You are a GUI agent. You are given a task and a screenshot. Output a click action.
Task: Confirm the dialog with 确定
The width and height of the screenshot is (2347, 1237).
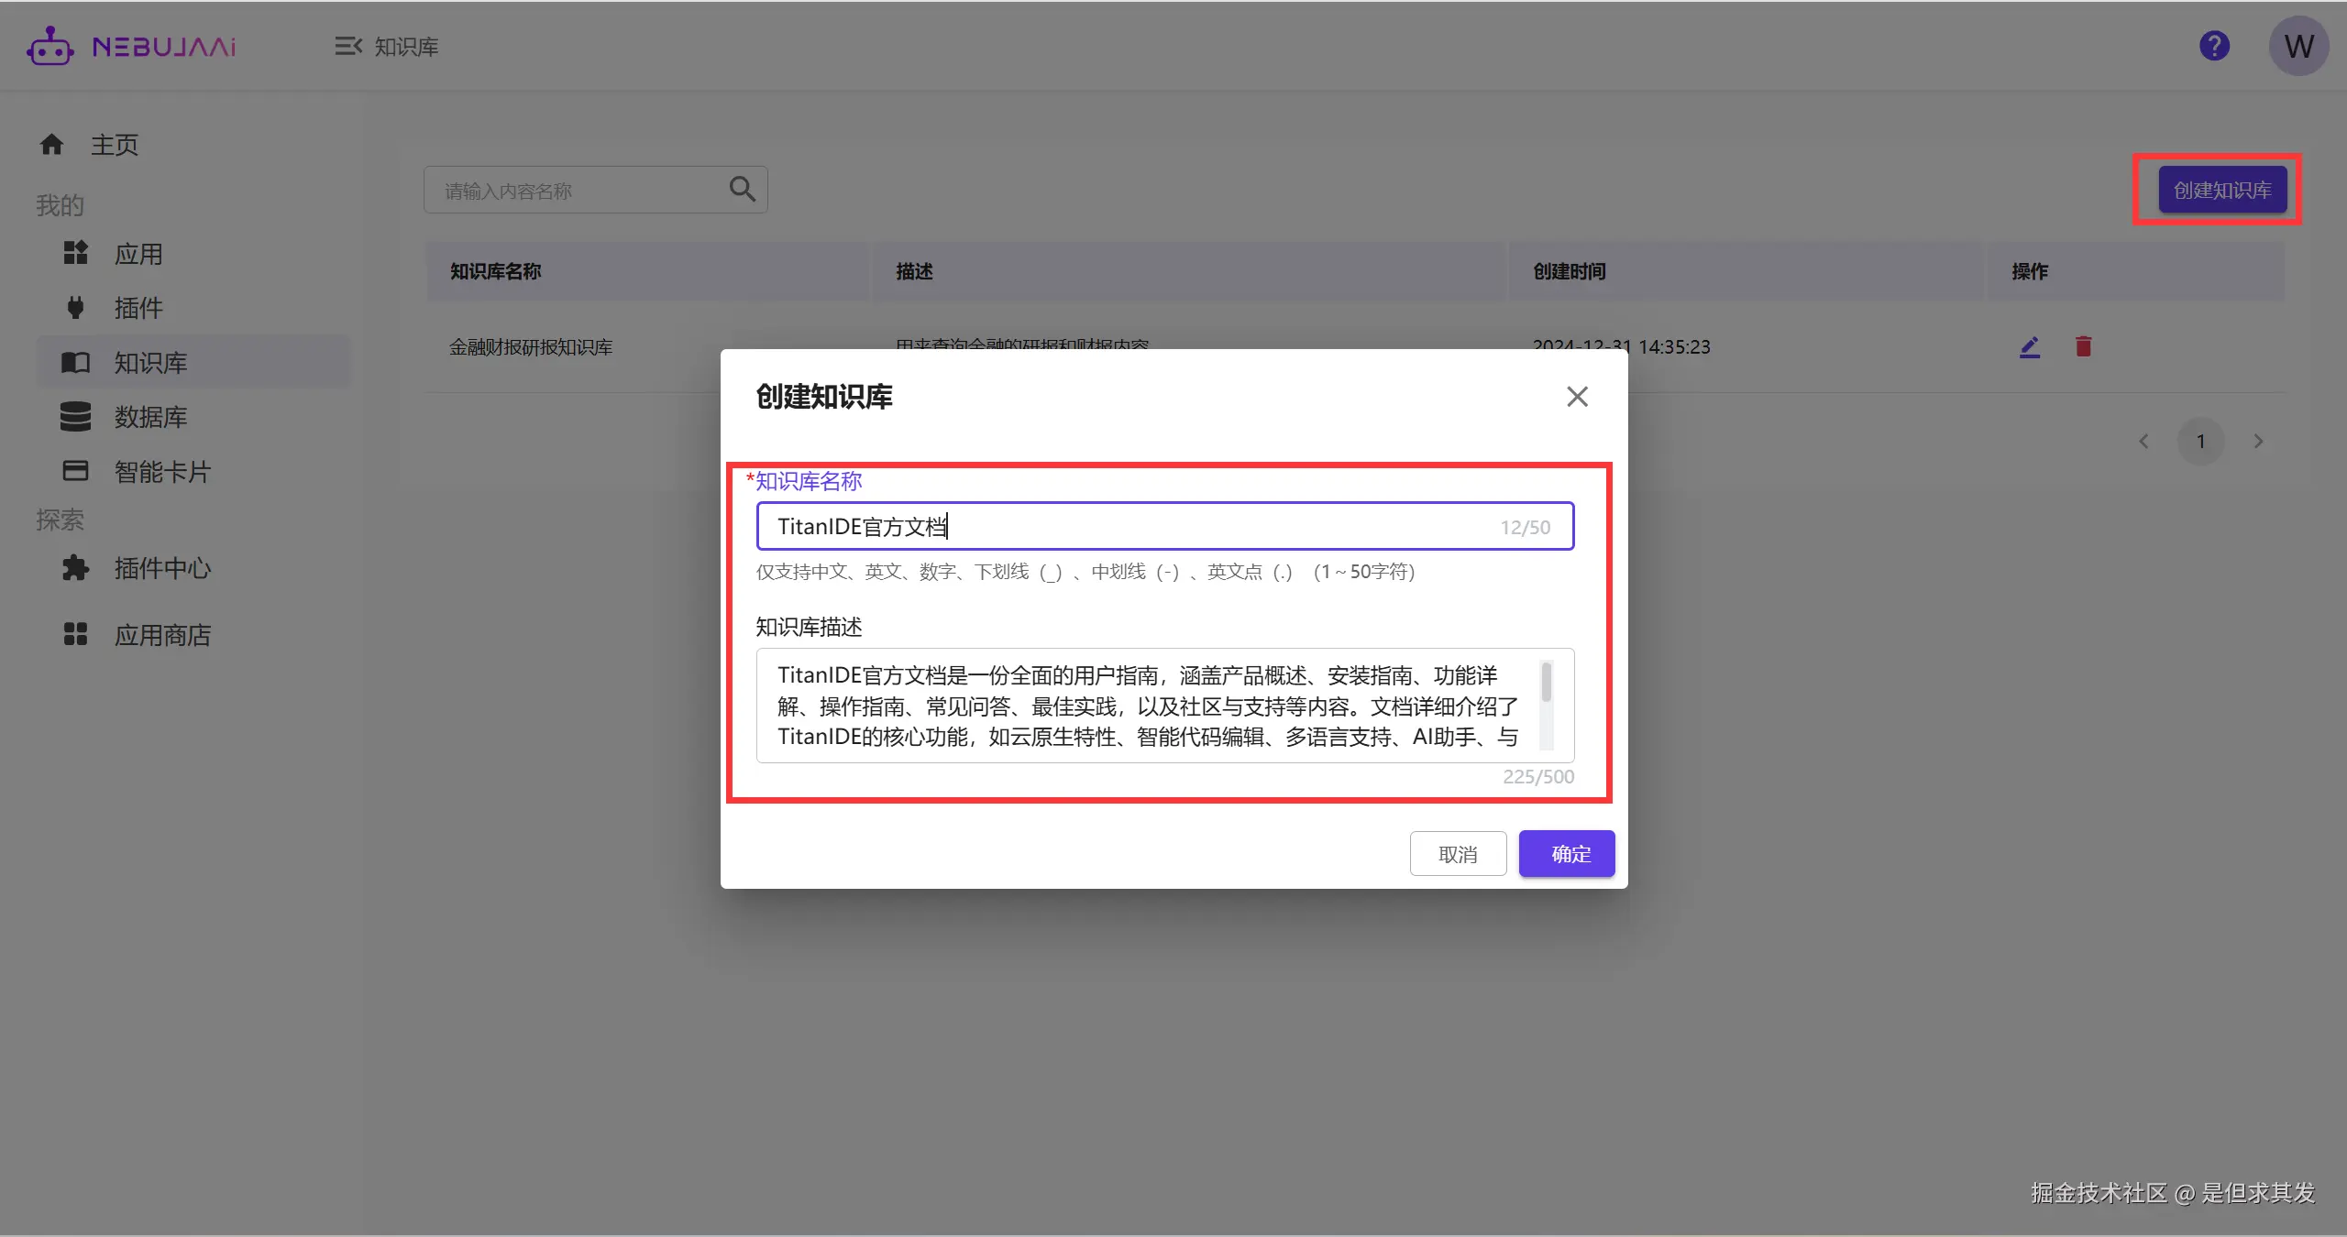point(1566,853)
